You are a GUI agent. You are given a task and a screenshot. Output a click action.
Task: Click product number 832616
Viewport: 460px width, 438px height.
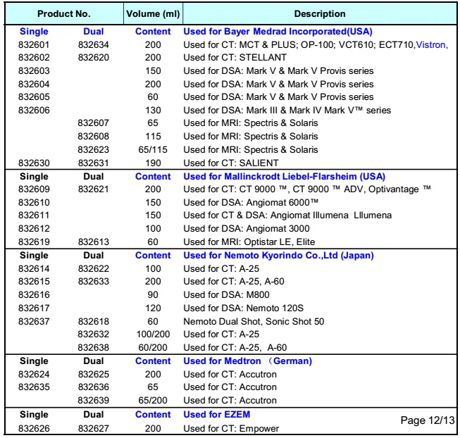34,295
